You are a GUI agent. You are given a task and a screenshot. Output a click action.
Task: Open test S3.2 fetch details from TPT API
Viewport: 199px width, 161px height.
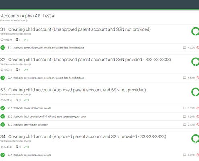pyautogui.click(x=47, y=116)
